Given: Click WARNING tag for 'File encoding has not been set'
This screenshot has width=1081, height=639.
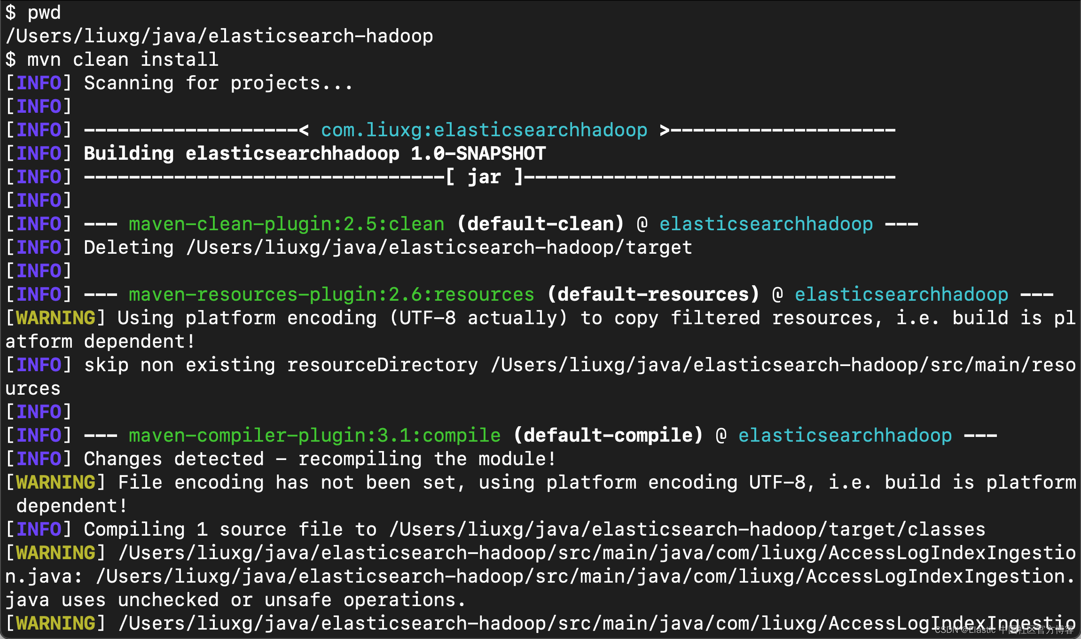Looking at the screenshot, I should pos(55,483).
